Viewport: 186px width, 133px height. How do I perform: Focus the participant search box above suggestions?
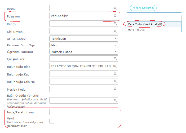click(154, 18)
